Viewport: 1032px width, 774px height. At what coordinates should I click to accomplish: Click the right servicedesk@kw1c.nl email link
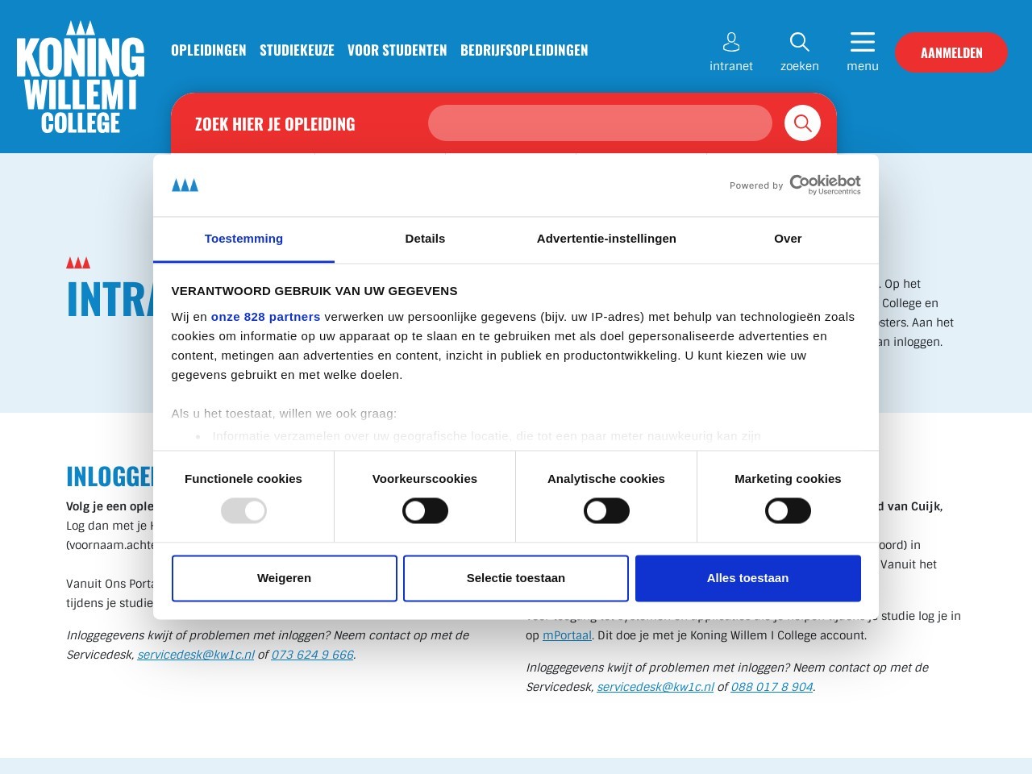655,687
